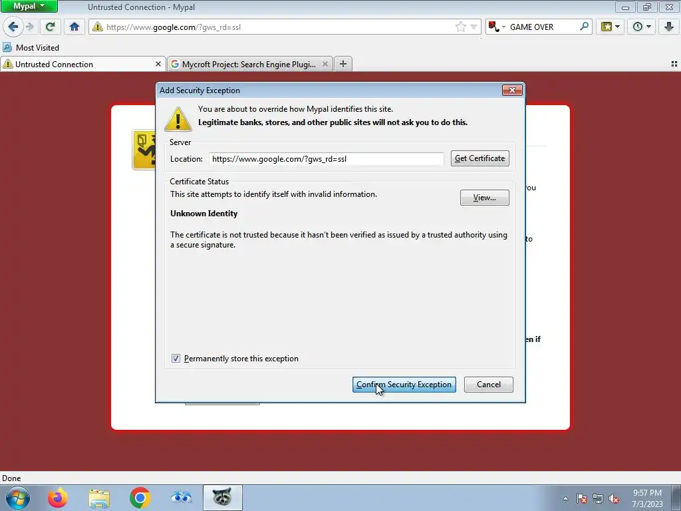681x511 pixels.
Task: Bookmark this page with the star icon
Action: [460, 27]
